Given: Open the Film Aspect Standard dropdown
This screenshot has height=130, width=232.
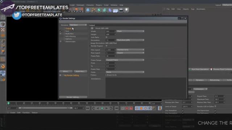Looking at the screenshot, I should tap(130, 50).
